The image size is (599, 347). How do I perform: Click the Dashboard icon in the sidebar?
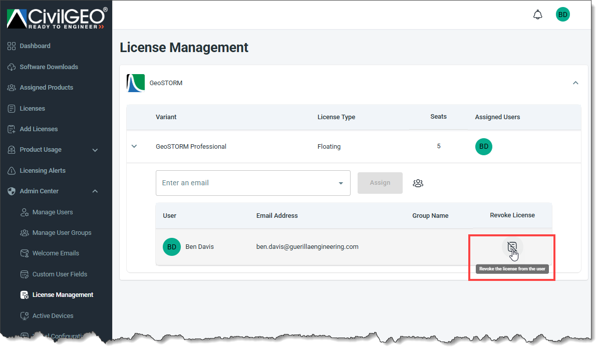click(11, 46)
